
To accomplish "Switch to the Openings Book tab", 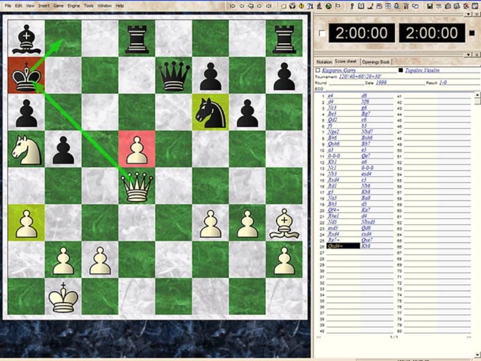I will [376, 61].
